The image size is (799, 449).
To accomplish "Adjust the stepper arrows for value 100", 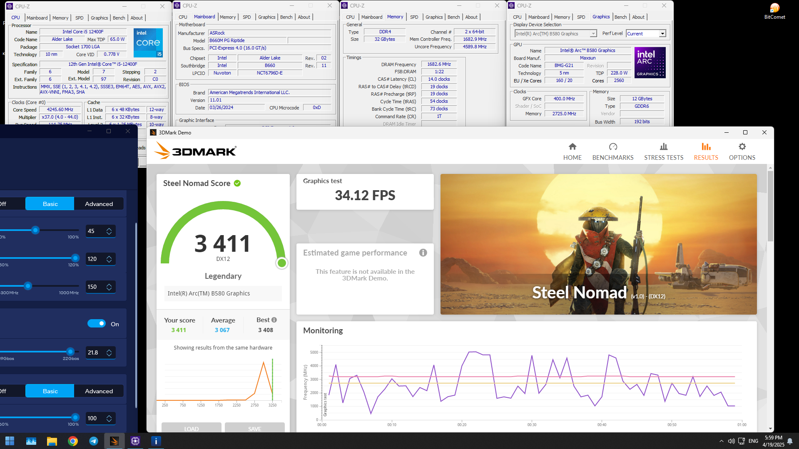I will point(109,418).
